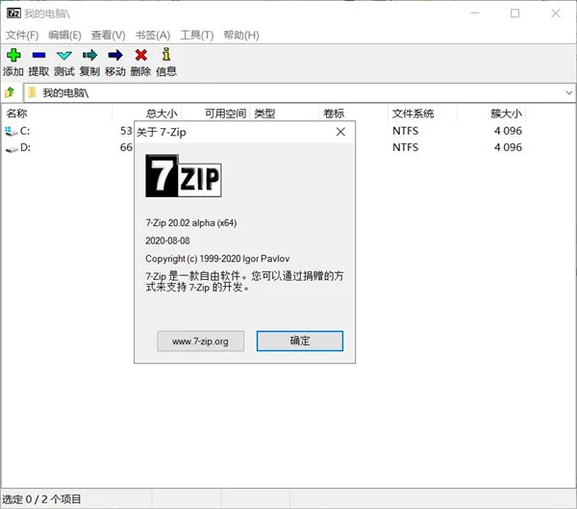Click the blue Extract (提取) toolbar icon
Screen dimensions: 577x509
click(x=38, y=55)
